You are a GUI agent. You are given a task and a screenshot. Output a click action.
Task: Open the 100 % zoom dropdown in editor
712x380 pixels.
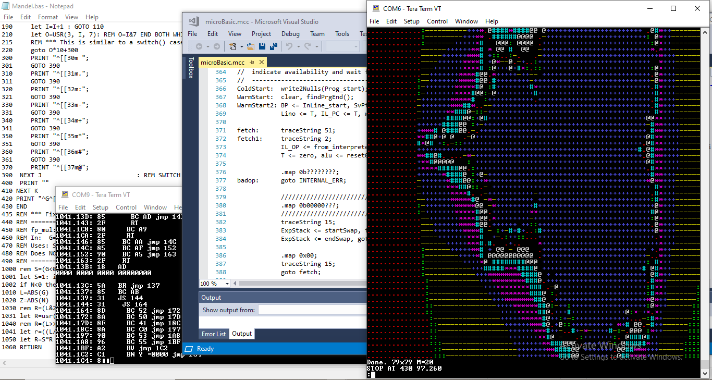tap(226, 284)
